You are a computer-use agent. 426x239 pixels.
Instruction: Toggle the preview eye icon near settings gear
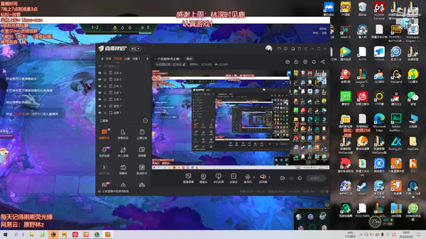pyautogui.click(x=291, y=178)
